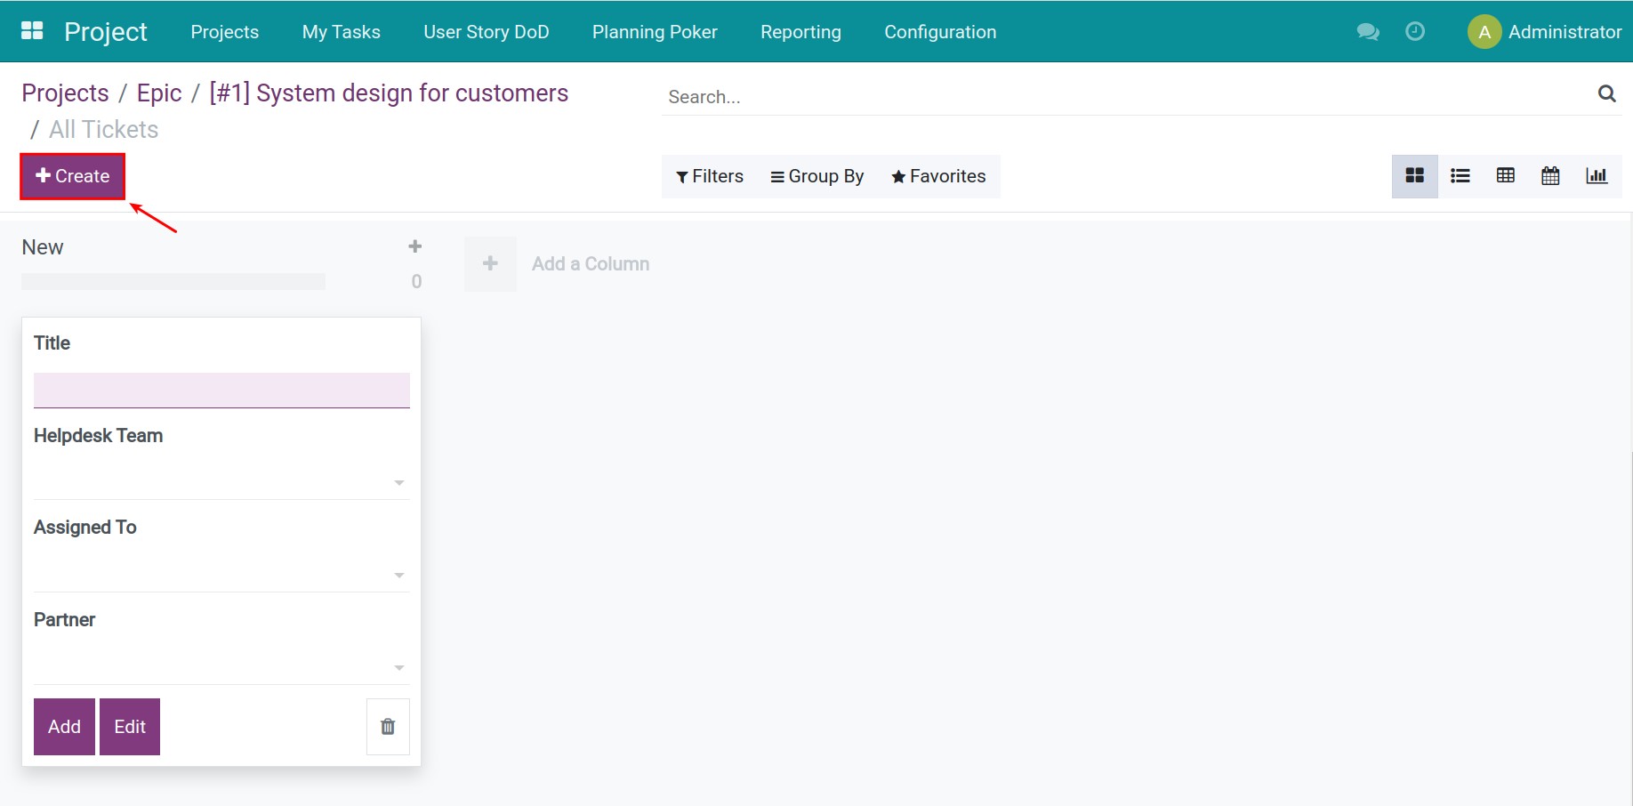Switch to the calendar view
Screen dimensions: 1633x806
pos(1549,175)
